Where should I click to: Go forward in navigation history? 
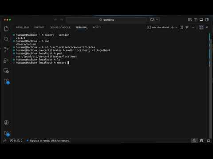tap(62, 20)
